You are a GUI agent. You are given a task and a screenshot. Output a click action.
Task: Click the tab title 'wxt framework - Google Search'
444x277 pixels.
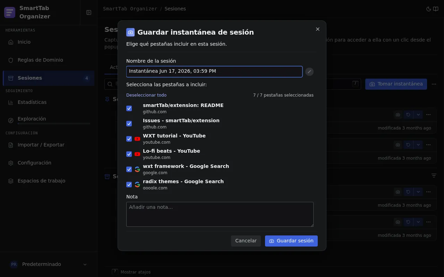coord(186,166)
